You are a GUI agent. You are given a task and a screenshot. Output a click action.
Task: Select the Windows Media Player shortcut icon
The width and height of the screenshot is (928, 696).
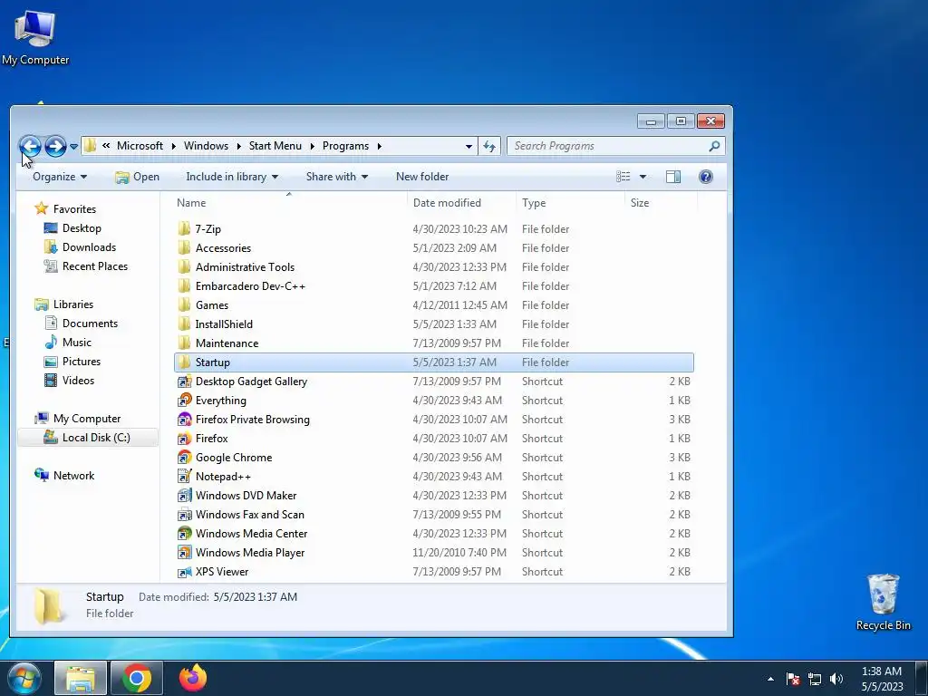click(x=185, y=552)
